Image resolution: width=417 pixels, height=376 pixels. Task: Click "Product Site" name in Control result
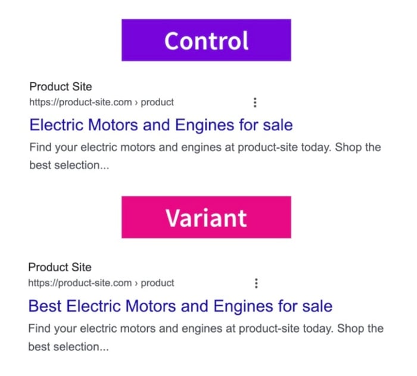(61, 87)
